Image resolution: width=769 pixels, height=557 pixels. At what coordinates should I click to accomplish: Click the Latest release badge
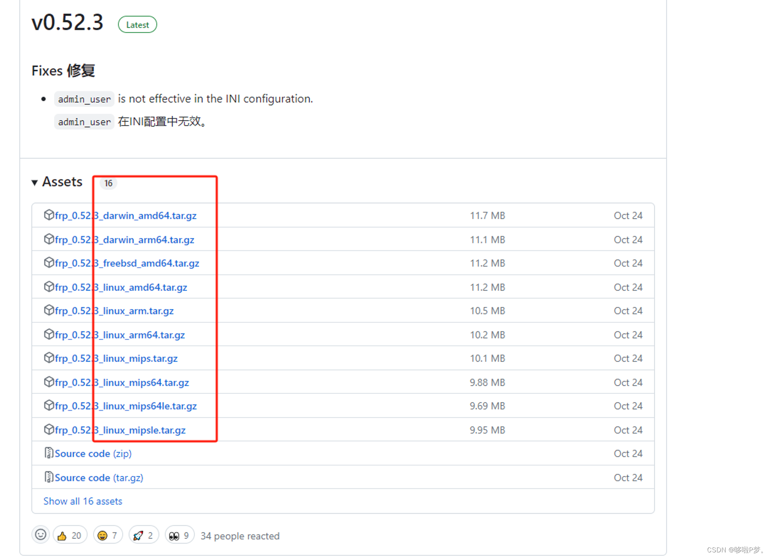click(137, 25)
